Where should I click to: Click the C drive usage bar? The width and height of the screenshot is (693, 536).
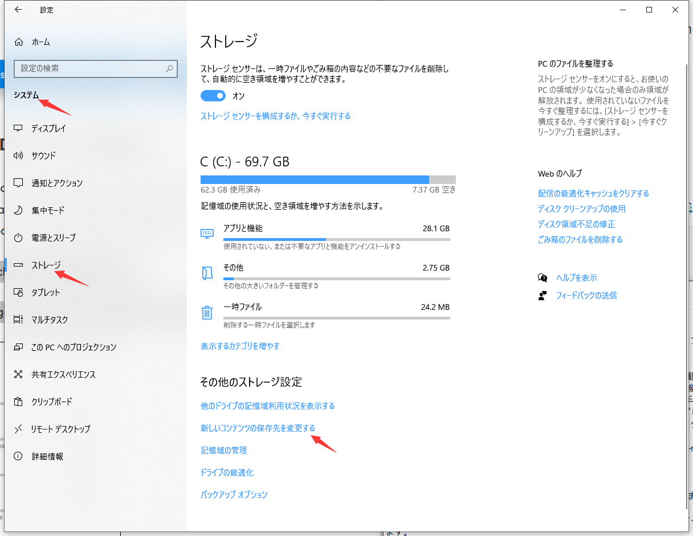[x=328, y=178]
